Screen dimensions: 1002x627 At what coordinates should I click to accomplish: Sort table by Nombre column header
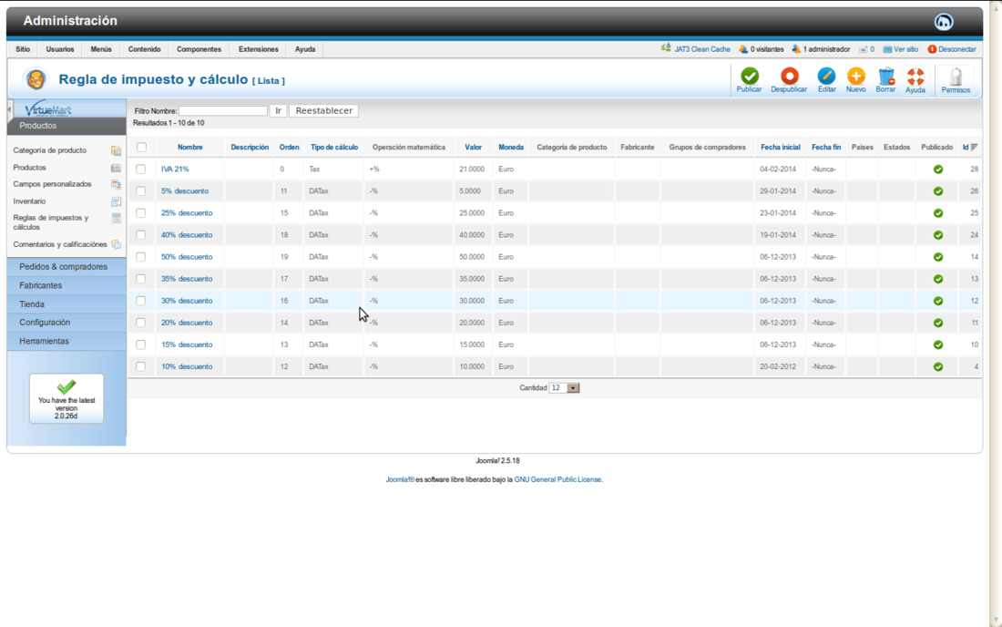click(189, 147)
